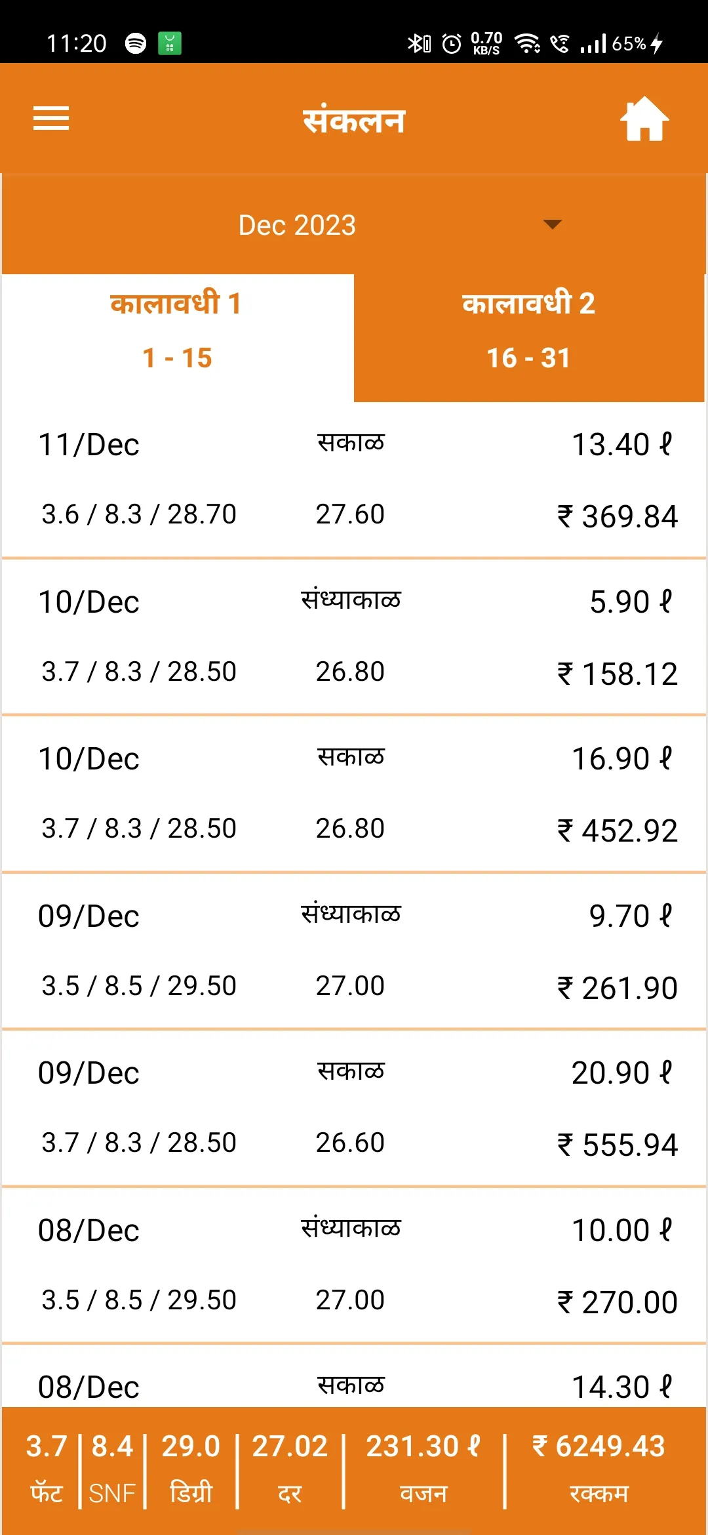Tap the Wi-Fi status icon
Screen dimensions: 708x1535
point(527,43)
